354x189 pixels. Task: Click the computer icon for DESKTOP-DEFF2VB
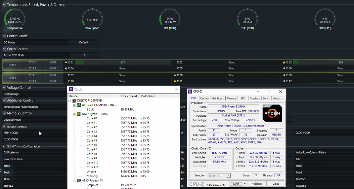point(74,100)
